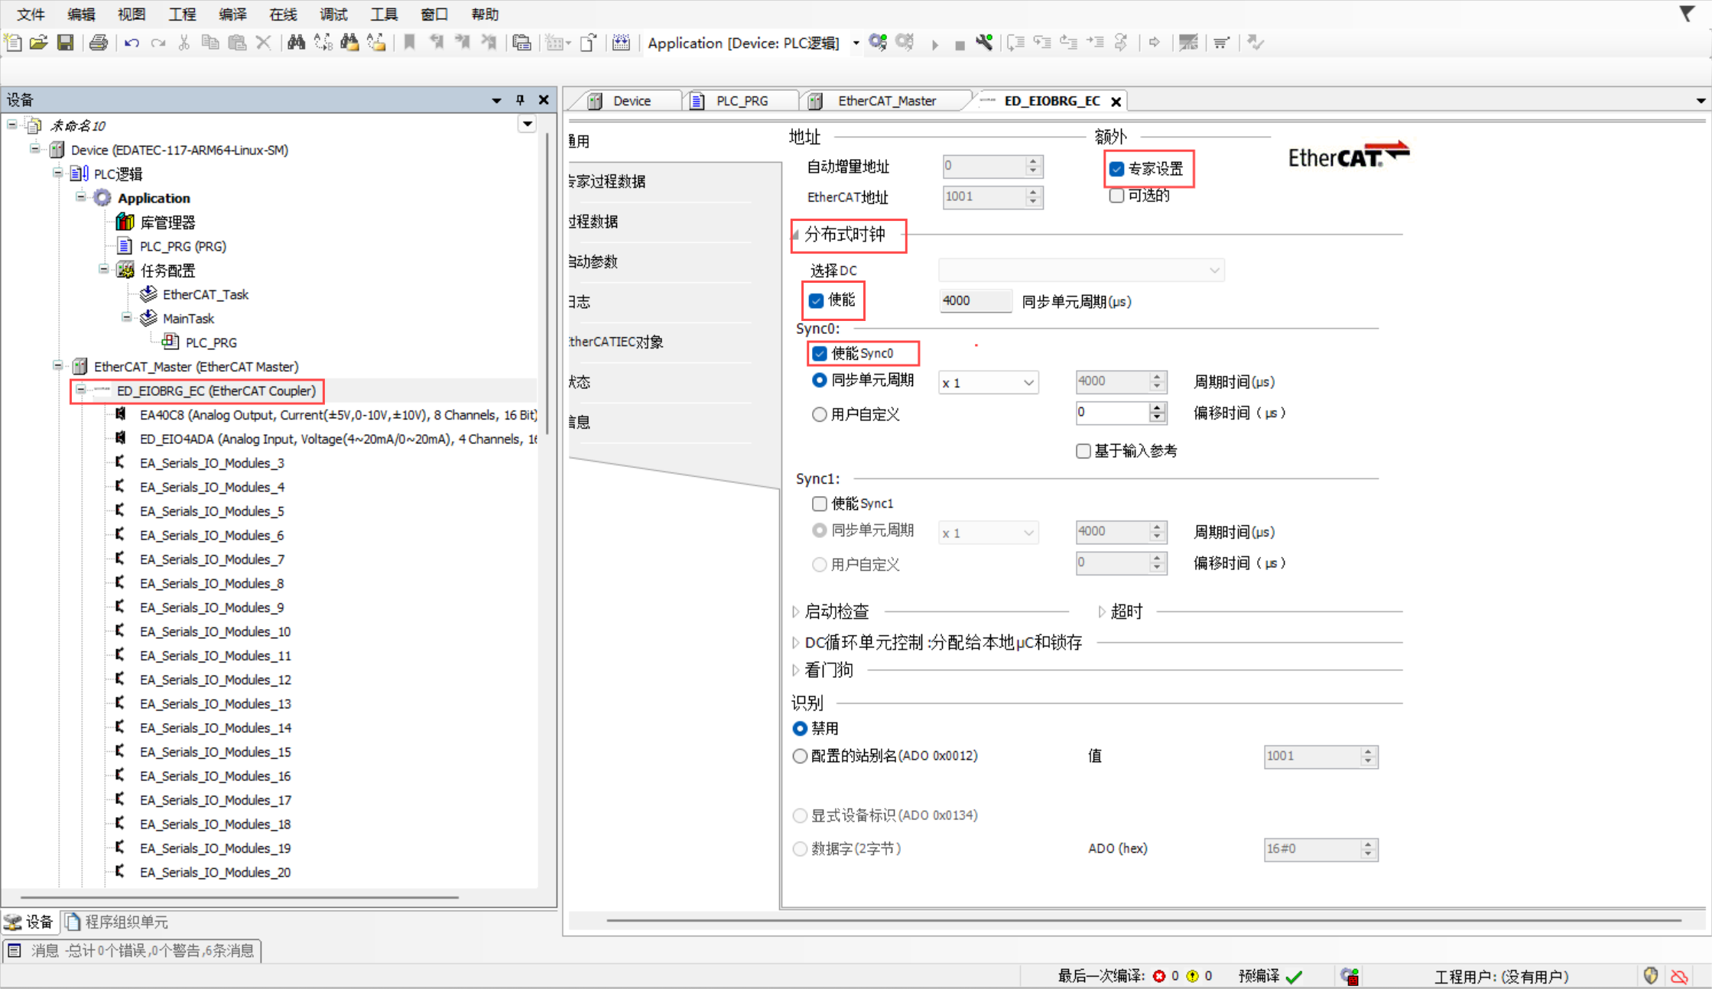Collapse the ED_EIOBRG_EC coupler tree node
The image size is (1712, 989).
(81, 390)
